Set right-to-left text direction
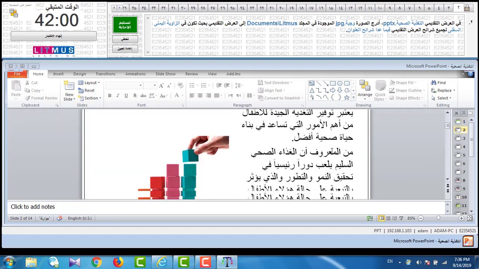The image size is (479, 269). [x=238, y=96]
